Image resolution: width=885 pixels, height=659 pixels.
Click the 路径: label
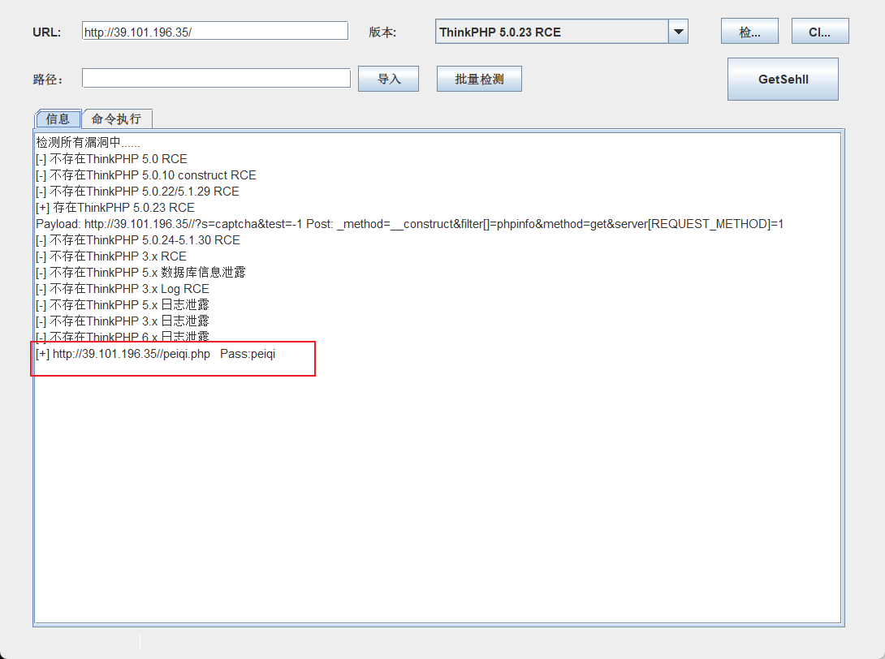(x=47, y=80)
